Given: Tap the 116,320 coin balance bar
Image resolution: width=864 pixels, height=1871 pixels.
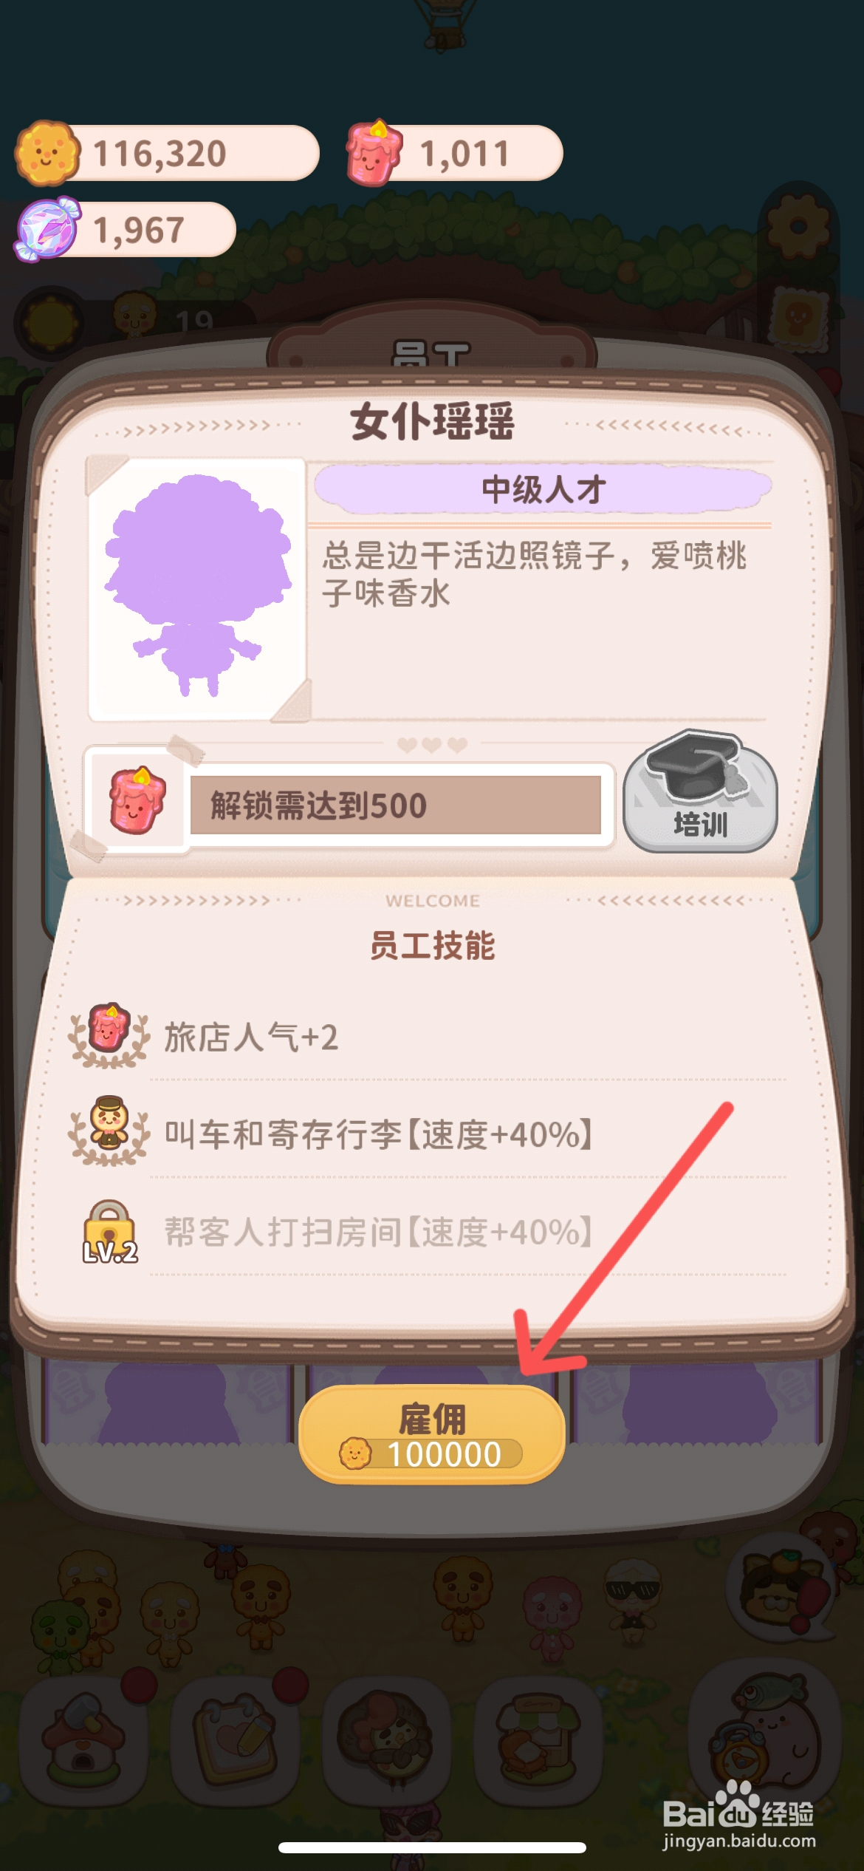Looking at the screenshot, I should point(168,153).
